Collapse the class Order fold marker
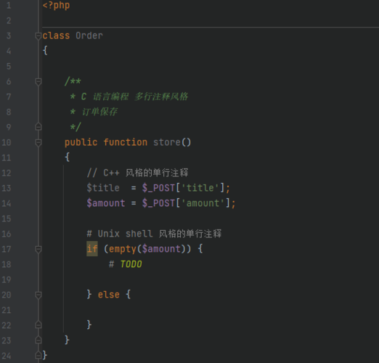 click(x=38, y=36)
